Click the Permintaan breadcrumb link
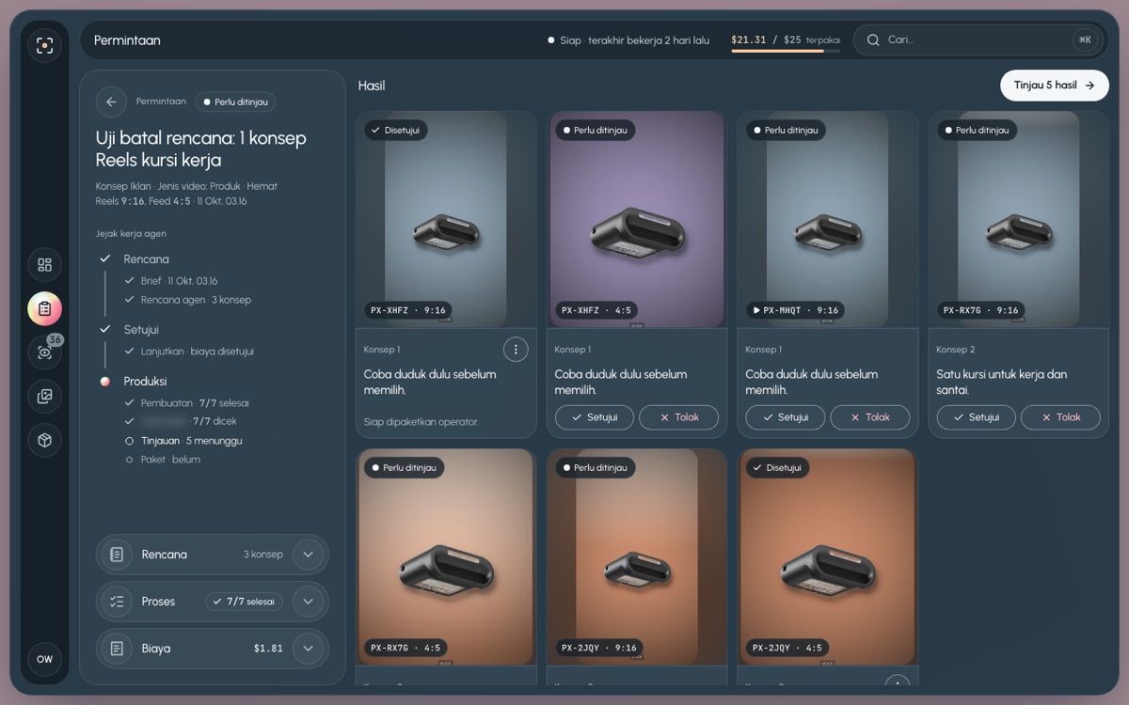The image size is (1129, 705). point(161,102)
